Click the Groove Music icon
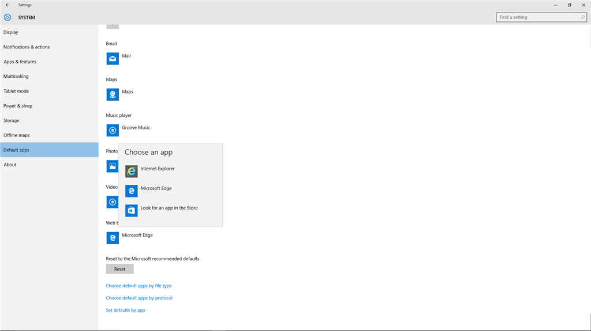The height and width of the screenshot is (331, 591). [x=113, y=130]
